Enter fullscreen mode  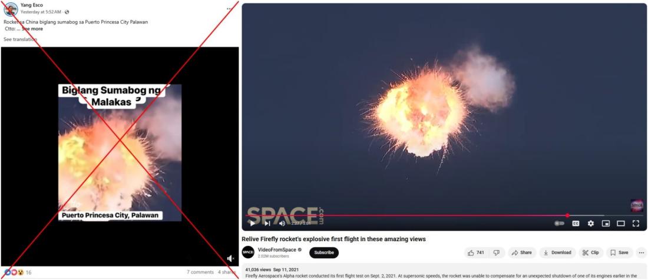point(636,224)
